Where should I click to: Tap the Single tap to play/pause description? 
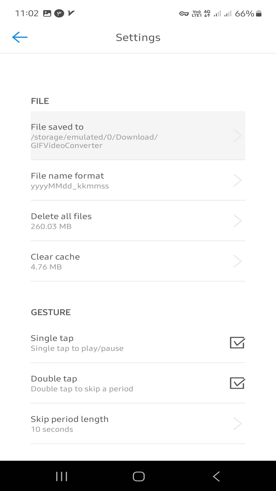[77, 348]
